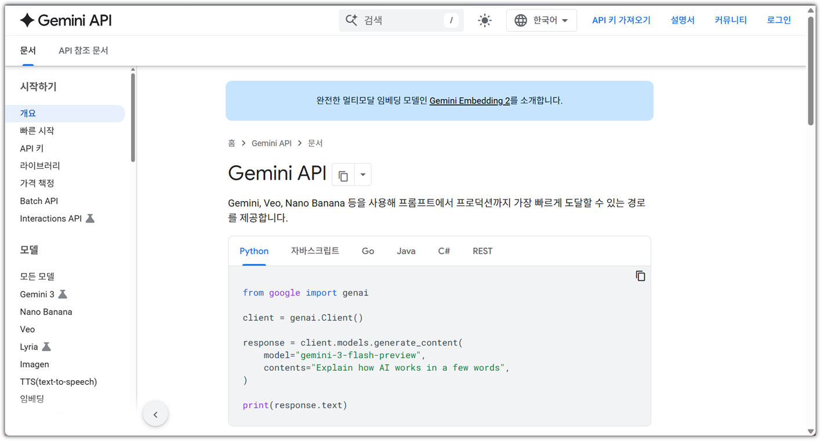Open Lyria in the sidebar

tap(29, 347)
